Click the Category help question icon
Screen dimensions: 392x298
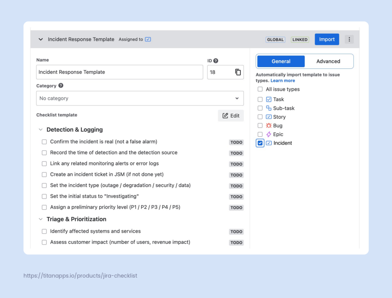coord(61,86)
